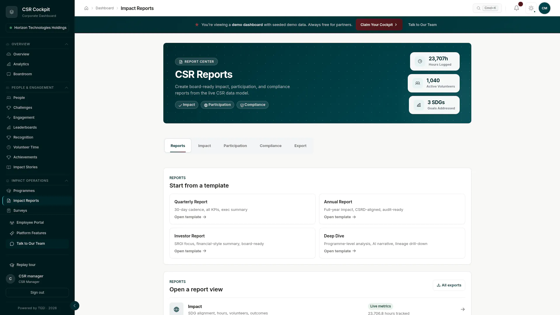
Task: Click the REPORT CENTER badge
Action: 196,62
